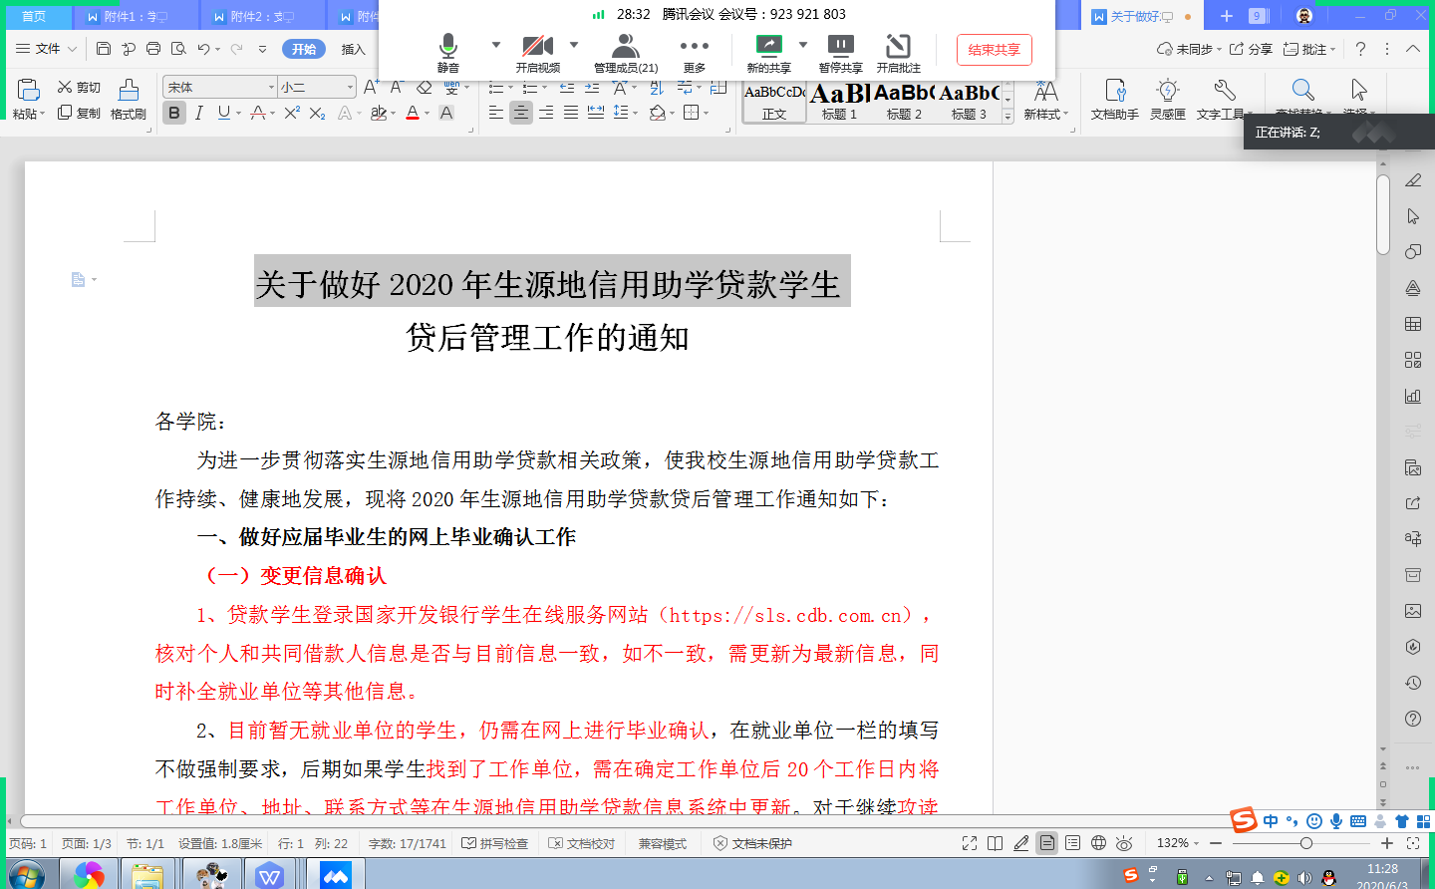Enable spell check in status bar

[495, 843]
